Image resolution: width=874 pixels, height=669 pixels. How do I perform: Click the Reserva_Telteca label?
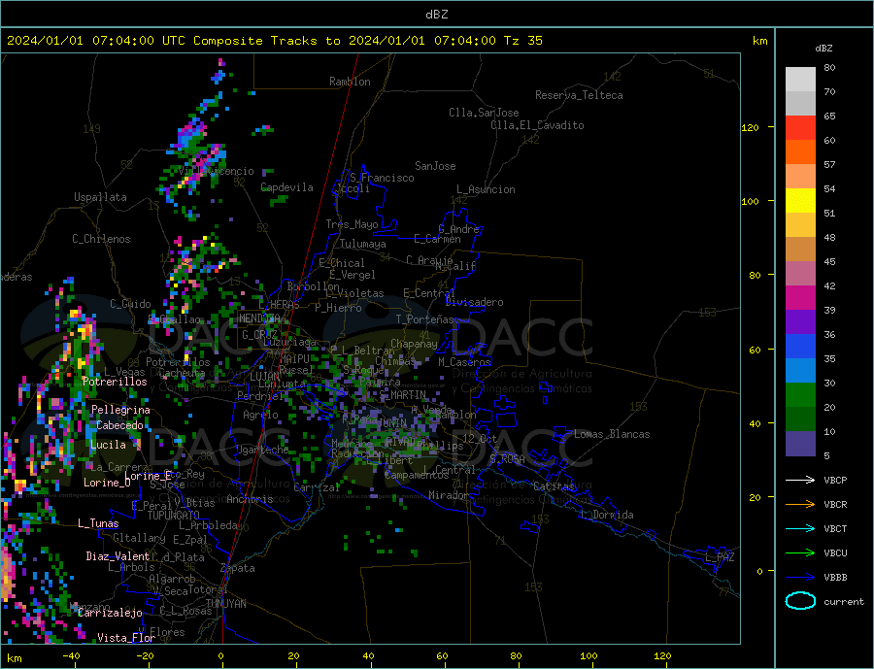point(579,95)
